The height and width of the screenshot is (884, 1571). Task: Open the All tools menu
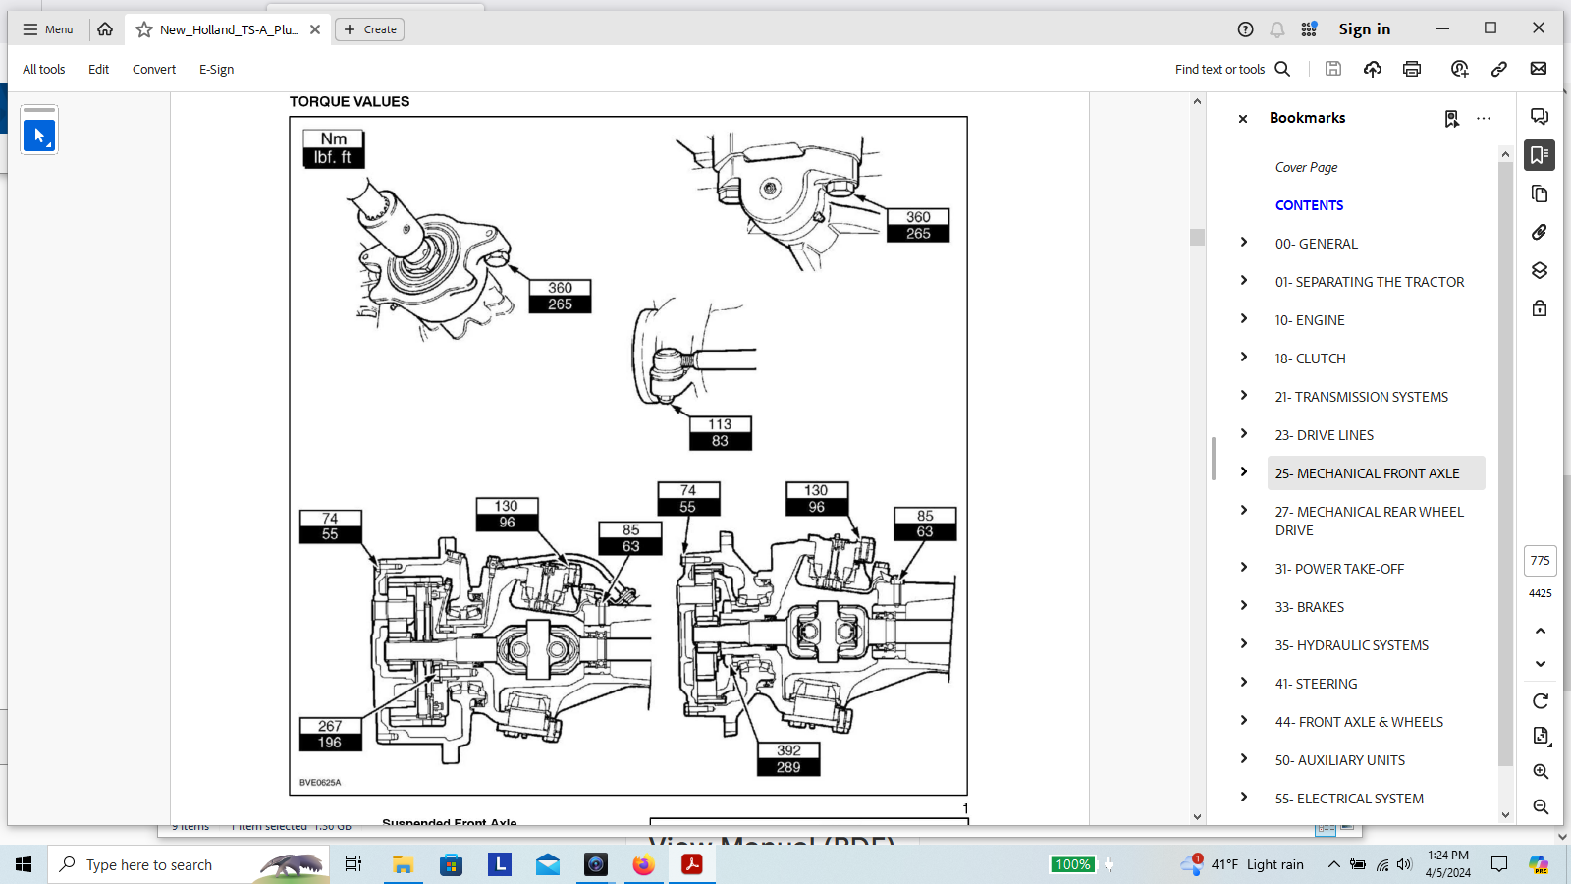click(x=44, y=70)
